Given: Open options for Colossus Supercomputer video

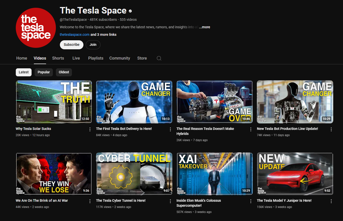Looking at the screenshot, I should click(x=251, y=201).
